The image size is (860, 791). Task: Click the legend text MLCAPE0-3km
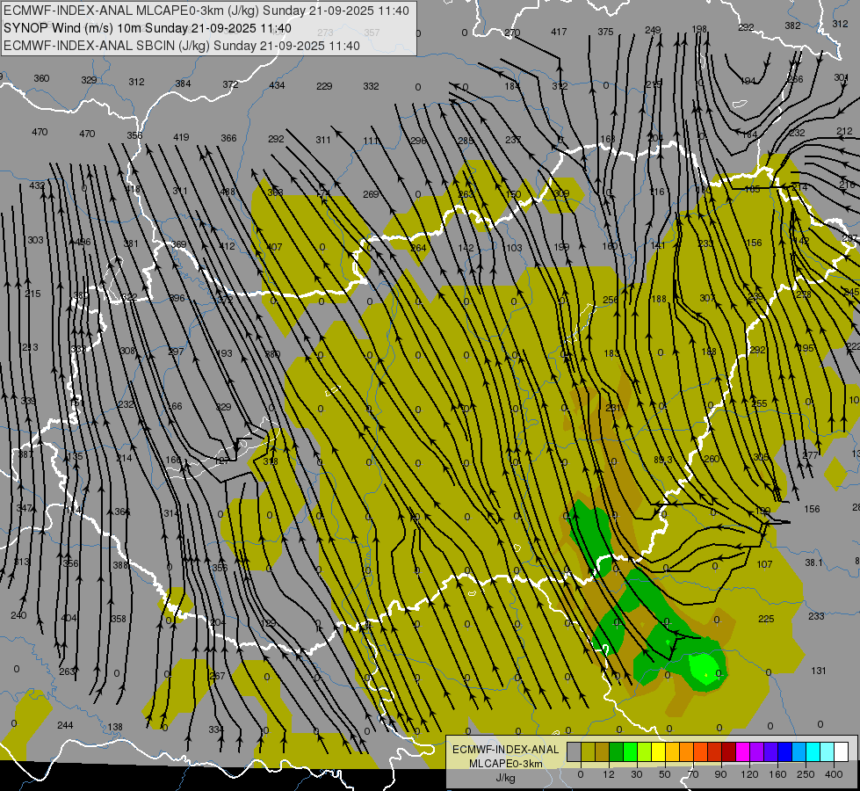pos(506,764)
